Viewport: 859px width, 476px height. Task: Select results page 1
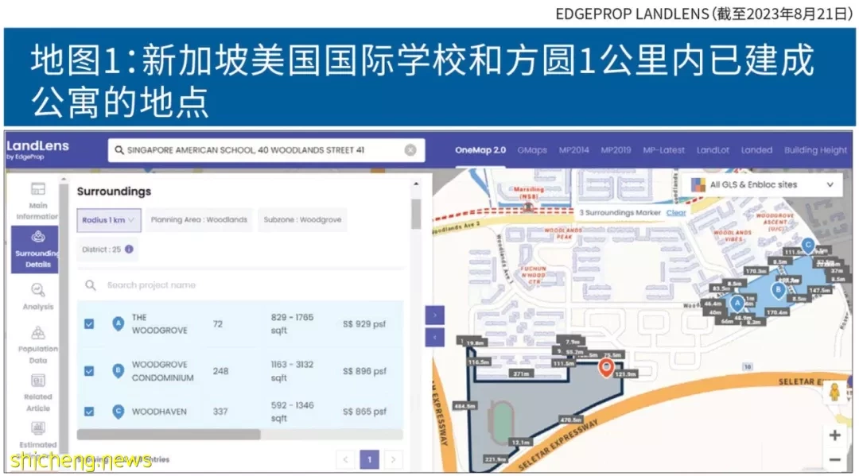pyautogui.click(x=369, y=459)
